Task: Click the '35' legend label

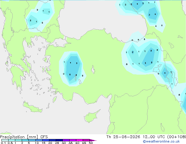Action: 70,143
